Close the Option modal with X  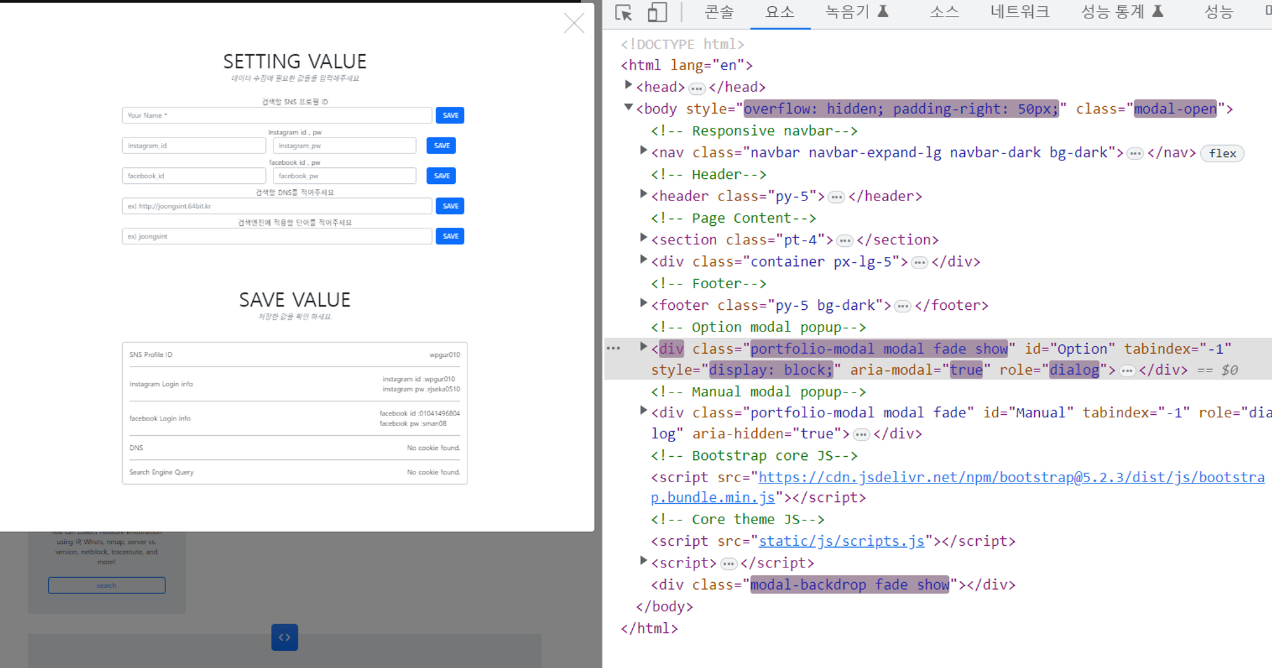[574, 24]
